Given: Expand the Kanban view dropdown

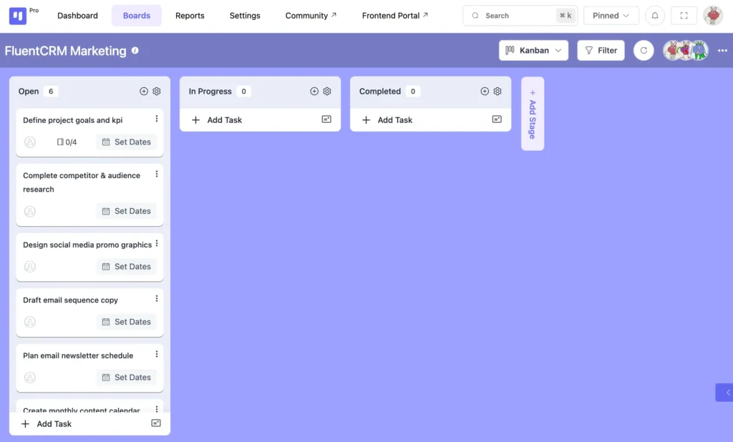Looking at the screenshot, I should (x=534, y=51).
